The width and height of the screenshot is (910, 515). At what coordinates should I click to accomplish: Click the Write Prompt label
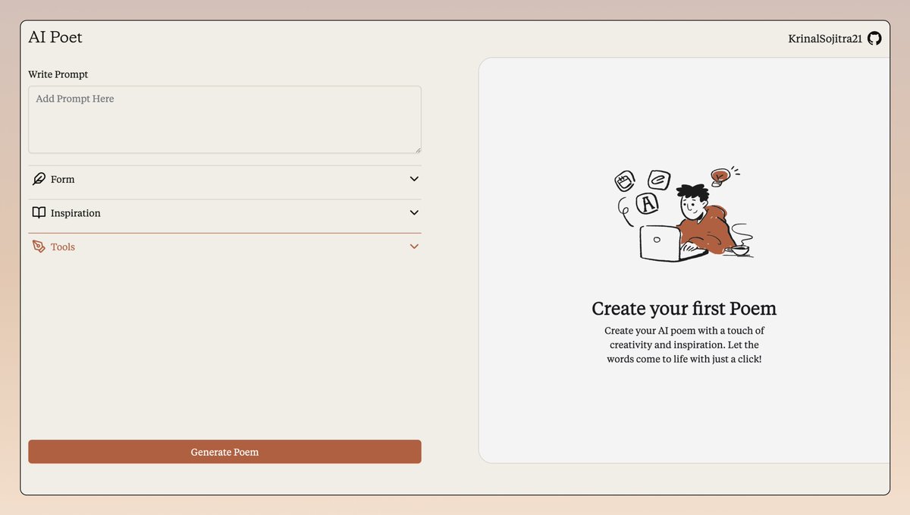click(58, 74)
